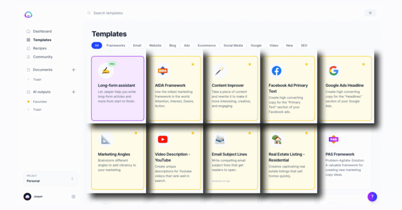Click the AIDA badge icon
Image resolution: width=402 pixels, height=210 pixels.
[x=163, y=71]
